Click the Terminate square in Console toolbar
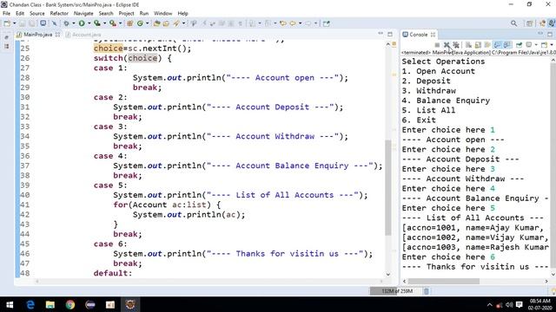The image size is (556, 312). click(437, 45)
